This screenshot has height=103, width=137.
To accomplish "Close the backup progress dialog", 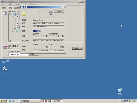I will tap(64, 7).
